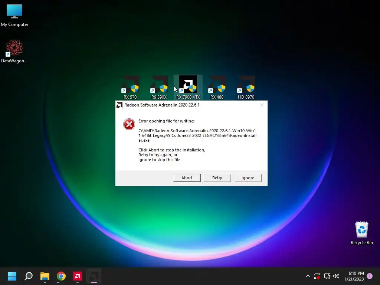Select the Recycle Bin icon
The width and height of the screenshot is (380, 285).
pos(361,233)
